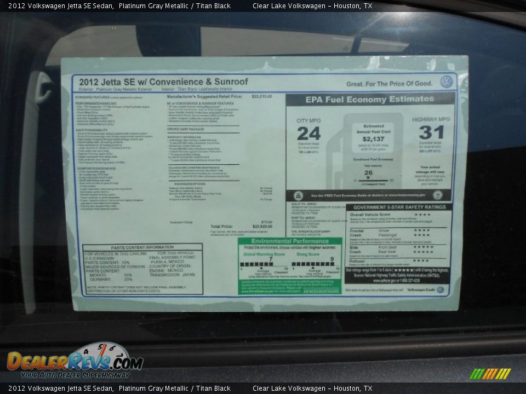Screen dimensions: 526x394
Task: Click the combined fuel economy scale bar
Action: click(373, 181)
